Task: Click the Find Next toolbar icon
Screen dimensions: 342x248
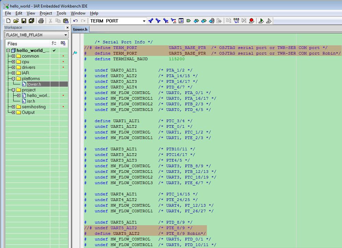Action: coord(158,21)
